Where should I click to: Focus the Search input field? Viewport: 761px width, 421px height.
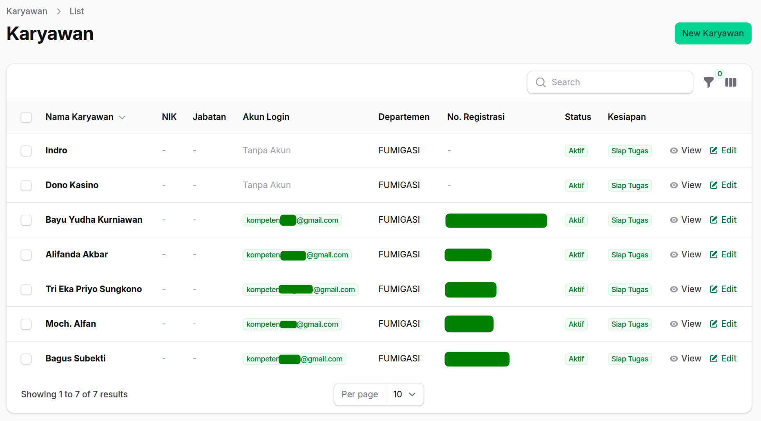click(x=610, y=82)
